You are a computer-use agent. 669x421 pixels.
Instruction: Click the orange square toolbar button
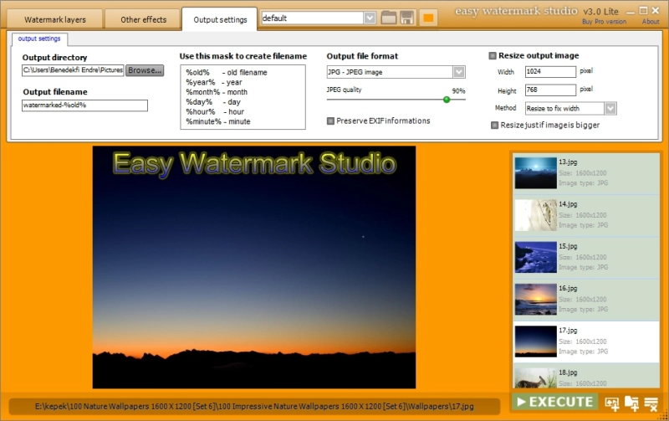[x=428, y=18]
